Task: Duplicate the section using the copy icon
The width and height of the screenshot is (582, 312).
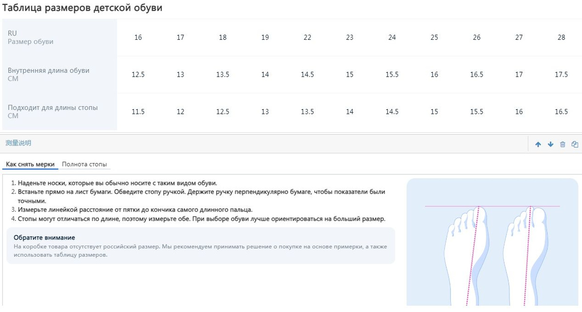Action: point(575,144)
